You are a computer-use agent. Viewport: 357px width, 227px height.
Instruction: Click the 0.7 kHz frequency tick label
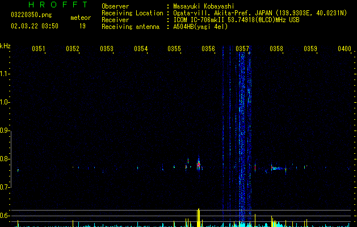pyautogui.click(x=5, y=187)
